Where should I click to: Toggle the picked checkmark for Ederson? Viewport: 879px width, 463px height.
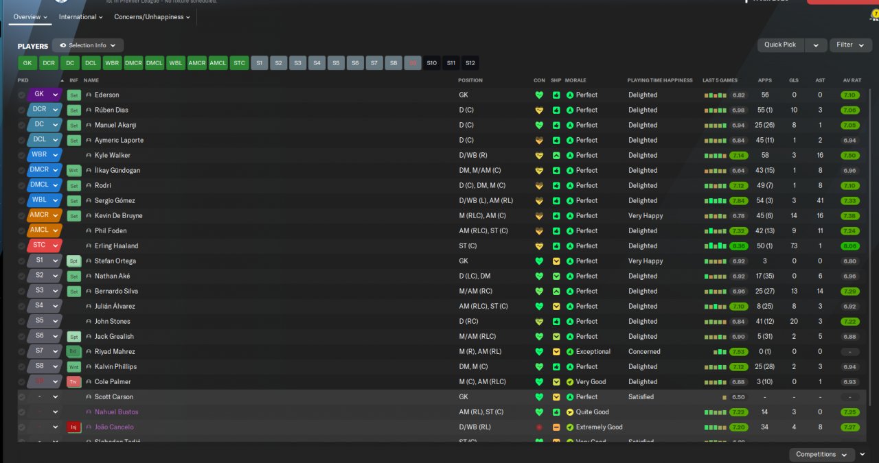(21, 95)
